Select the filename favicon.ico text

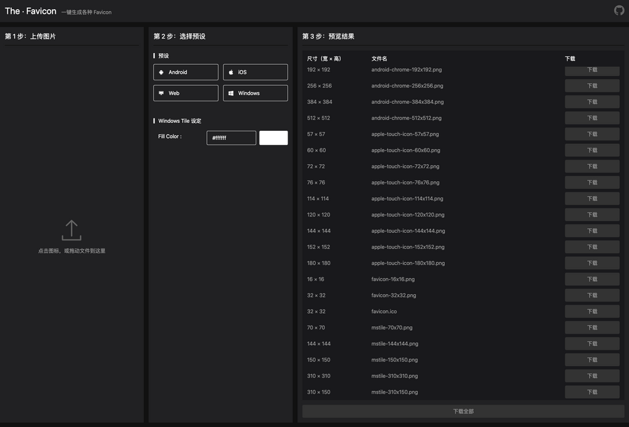pyautogui.click(x=384, y=311)
